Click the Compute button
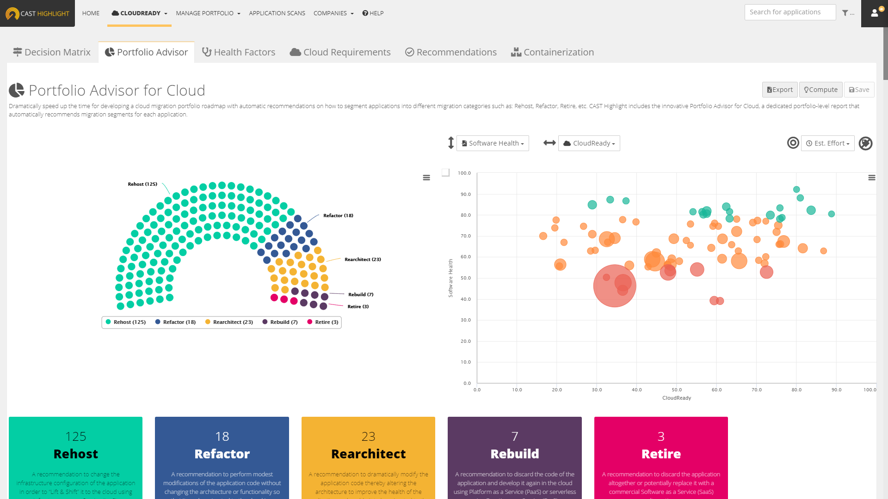This screenshot has height=499, width=888. 820,90
